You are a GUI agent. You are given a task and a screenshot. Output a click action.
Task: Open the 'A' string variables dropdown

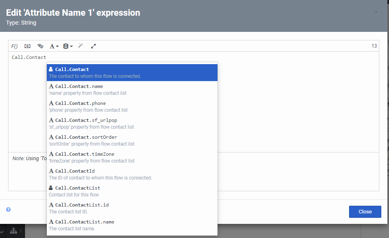pyautogui.click(x=54, y=46)
